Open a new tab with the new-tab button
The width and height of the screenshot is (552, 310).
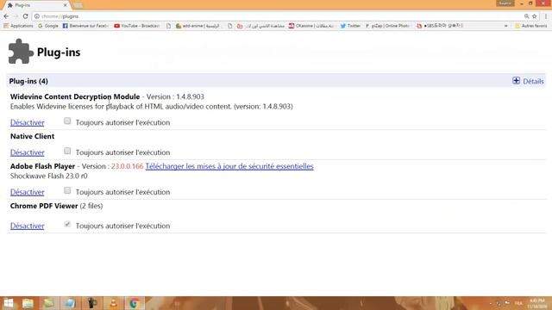[x=78, y=5]
